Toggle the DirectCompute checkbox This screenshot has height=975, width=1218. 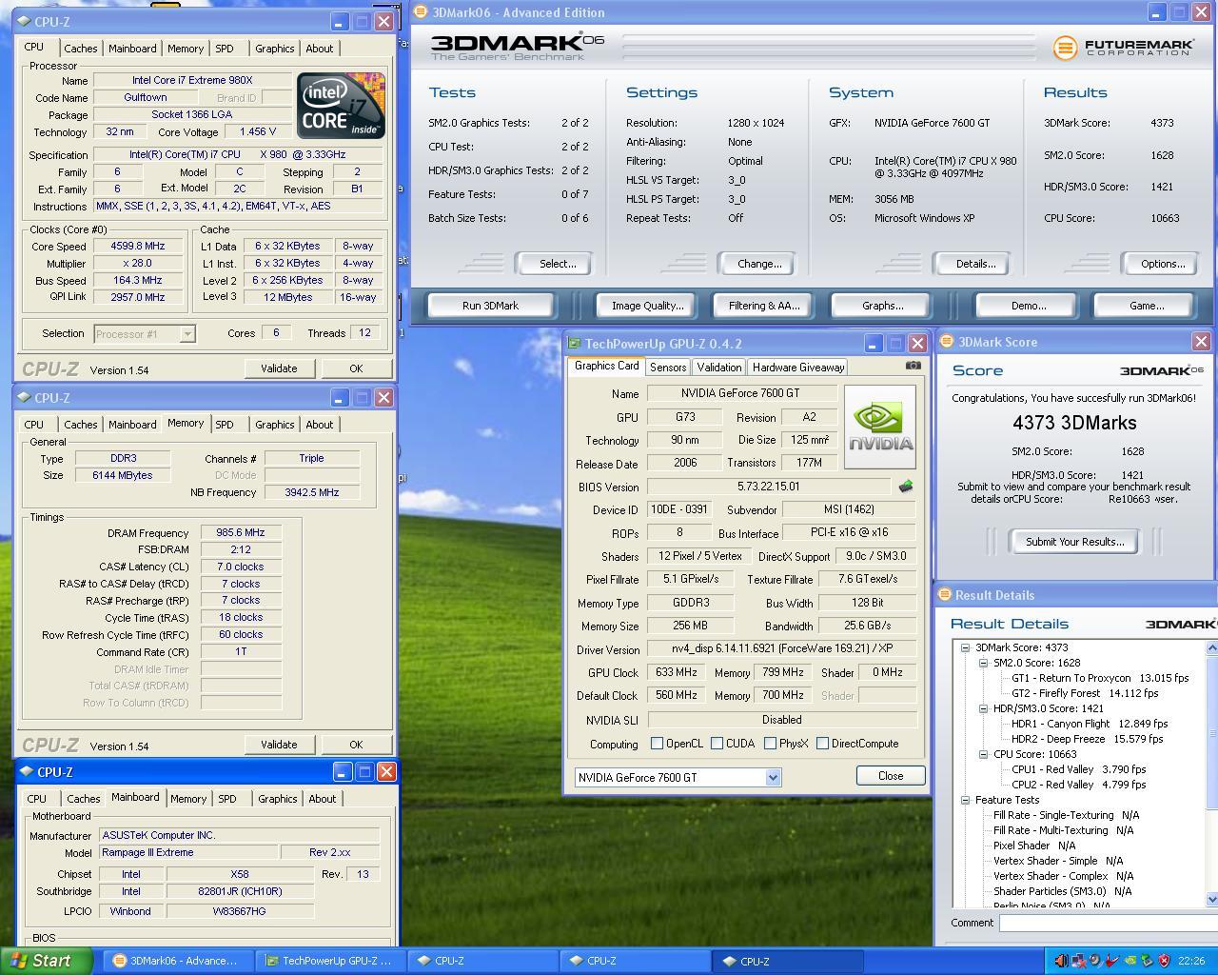click(x=822, y=744)
